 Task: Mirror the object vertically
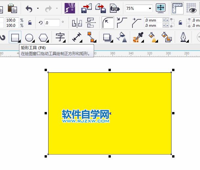pos(91,23)
